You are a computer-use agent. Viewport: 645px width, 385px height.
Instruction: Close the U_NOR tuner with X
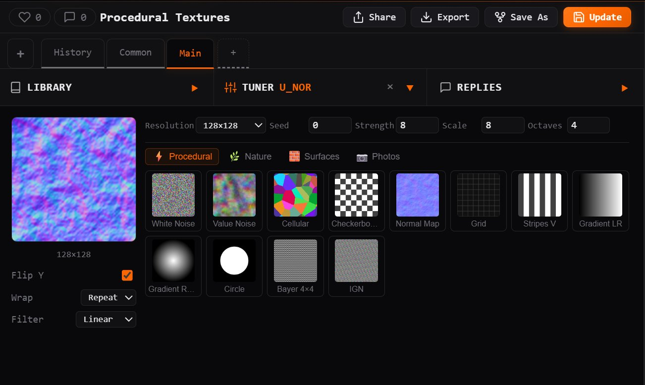tap(390, 87)
